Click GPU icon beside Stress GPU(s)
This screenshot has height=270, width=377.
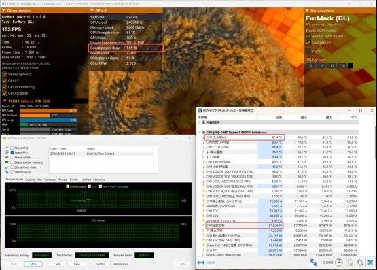point(7,172)
